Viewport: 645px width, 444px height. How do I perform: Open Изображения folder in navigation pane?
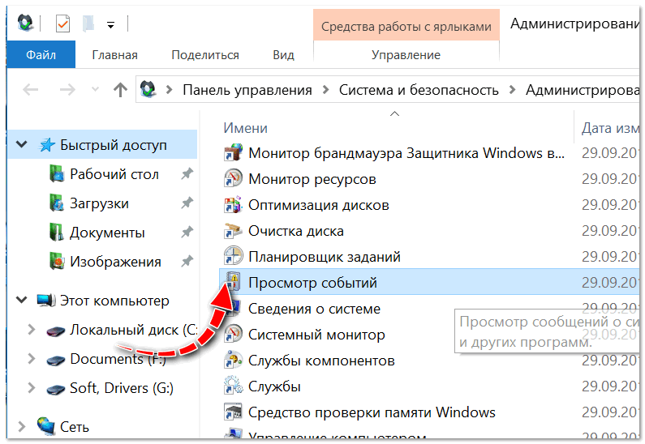click(115, 262)
